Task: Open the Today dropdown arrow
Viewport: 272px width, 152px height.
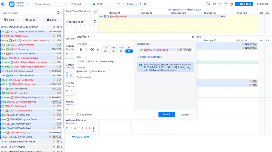Action: pos(137,4)
